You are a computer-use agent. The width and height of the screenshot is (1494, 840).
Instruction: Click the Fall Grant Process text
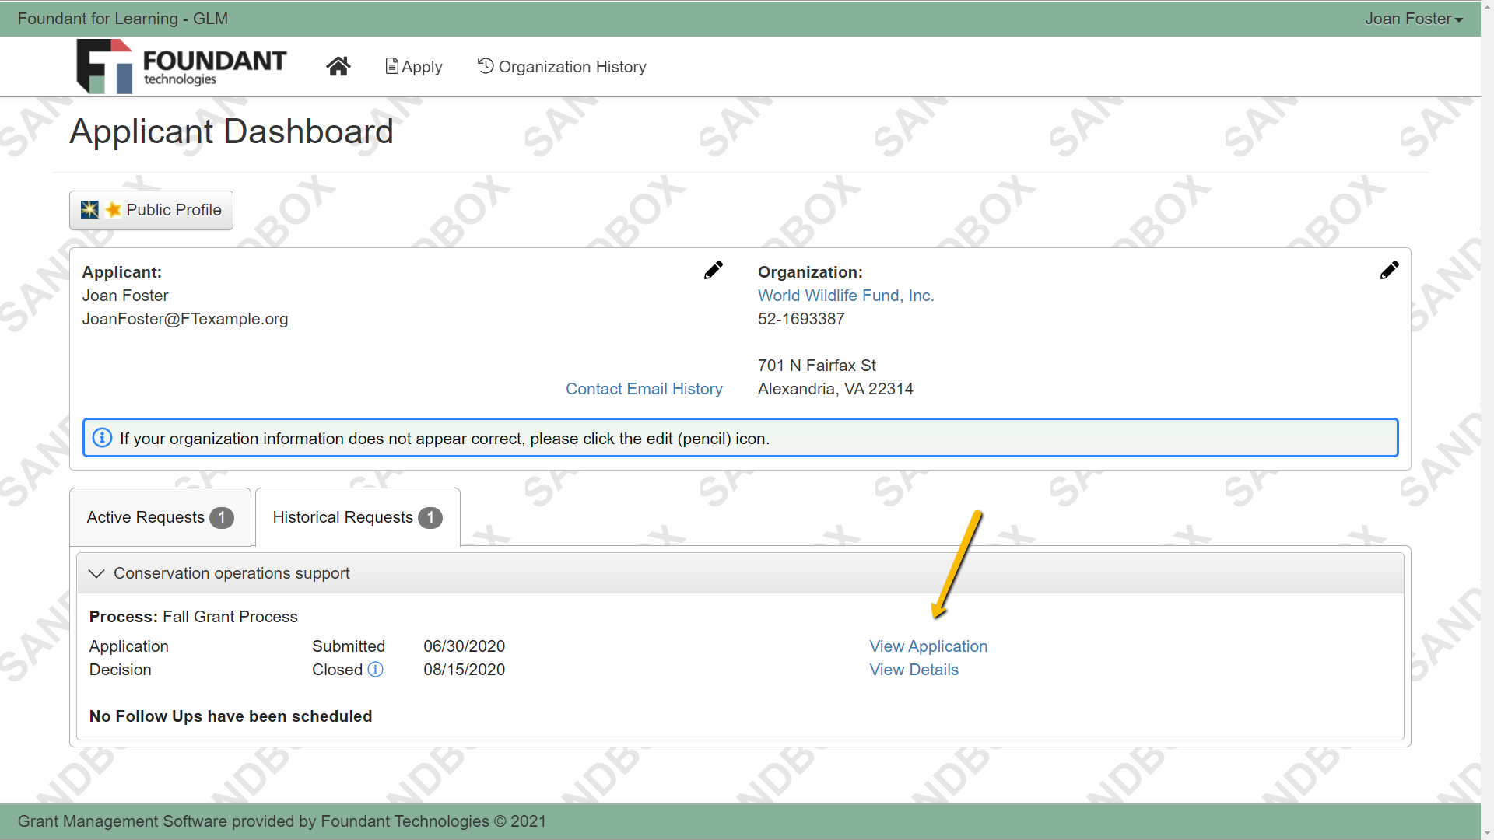point(230,617)
